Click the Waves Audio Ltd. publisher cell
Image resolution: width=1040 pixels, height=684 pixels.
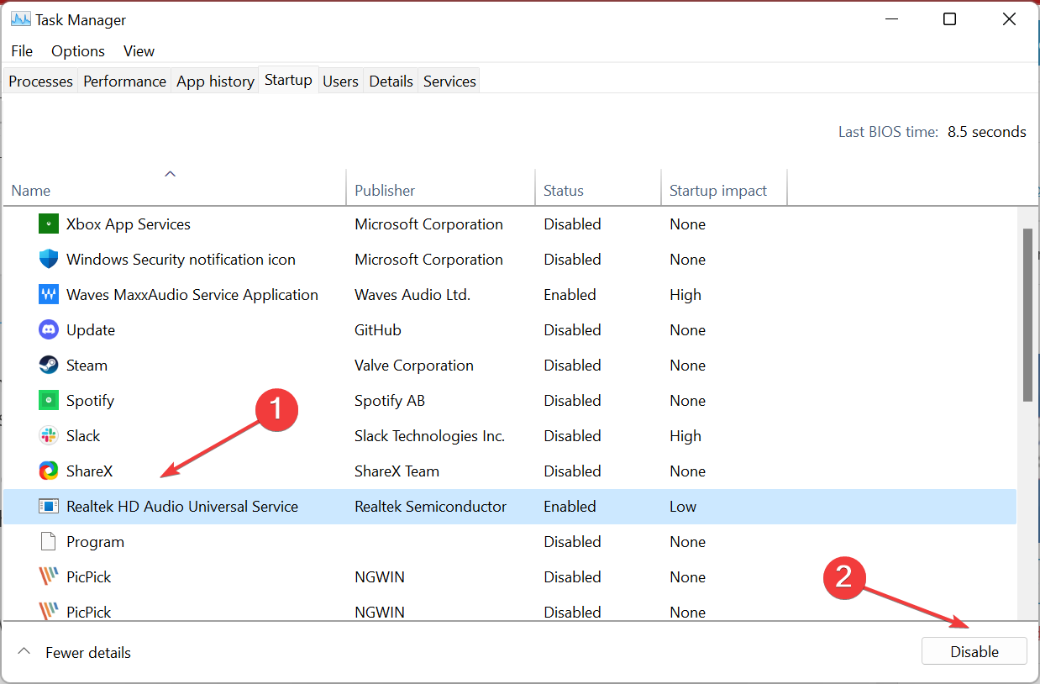pyautogui.click(x=412, y=295)
